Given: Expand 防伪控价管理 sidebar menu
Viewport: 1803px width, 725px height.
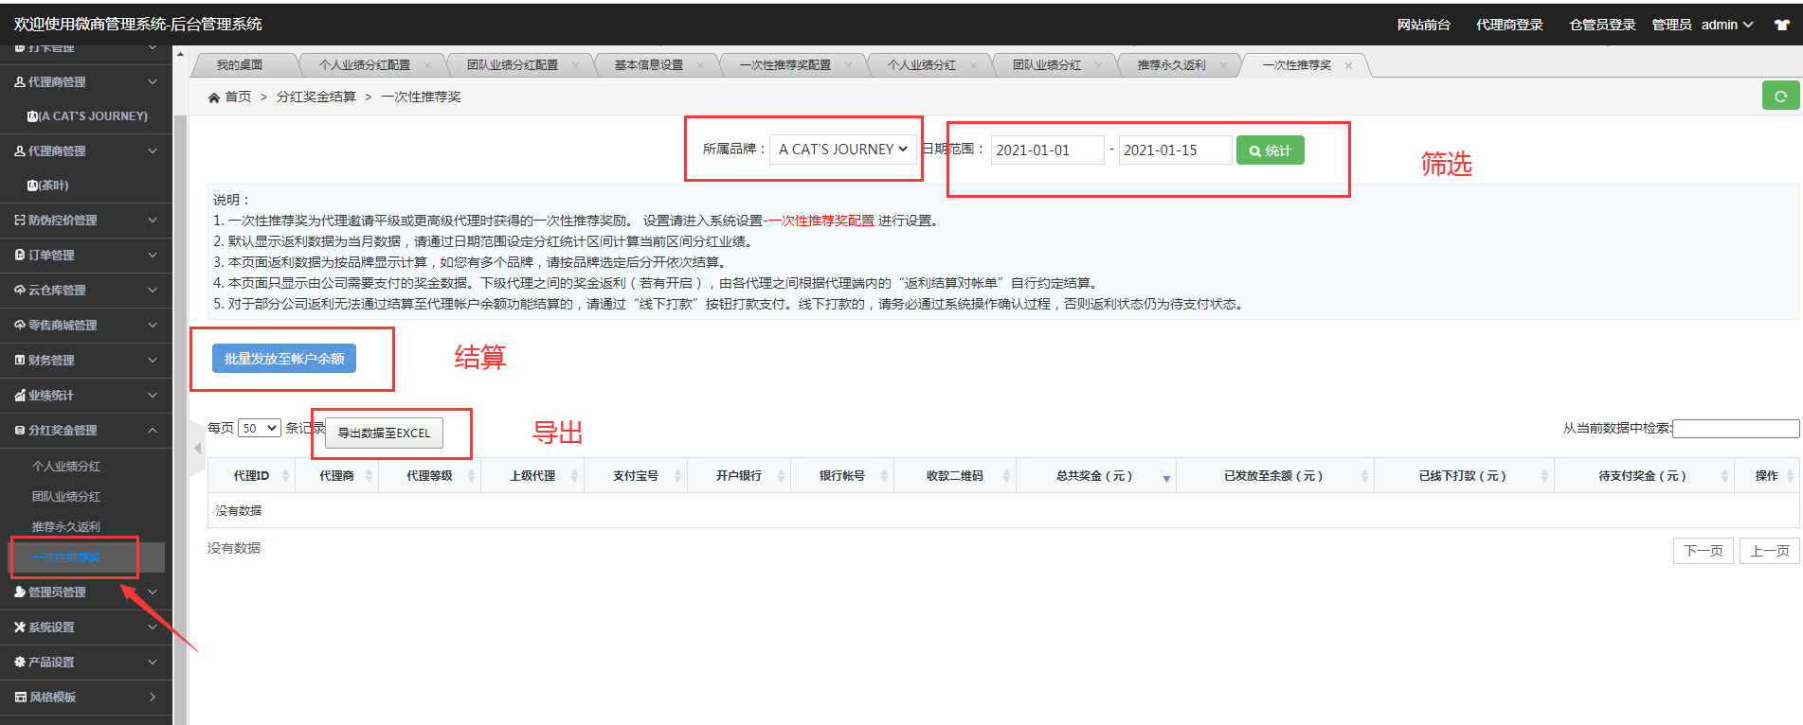Looking at the screenshot, I should coord(86,221).
